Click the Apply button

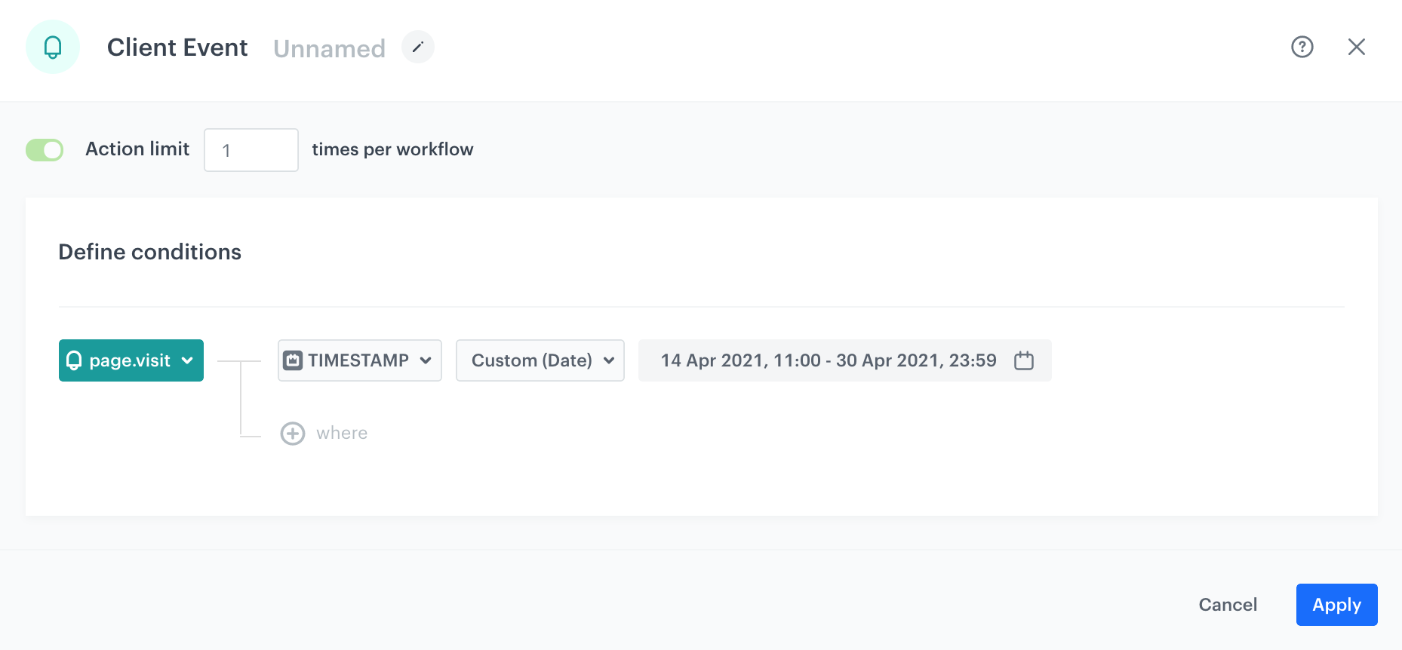pos(1336,605)
